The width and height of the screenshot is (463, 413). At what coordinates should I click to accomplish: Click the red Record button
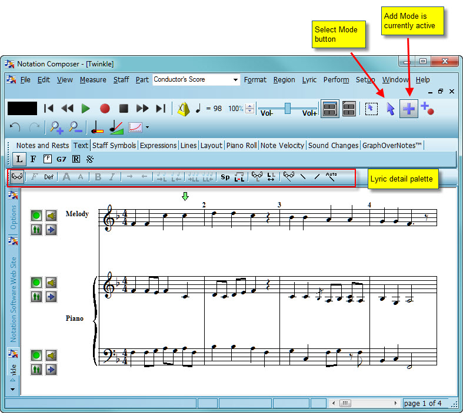(x=105, y=109)
